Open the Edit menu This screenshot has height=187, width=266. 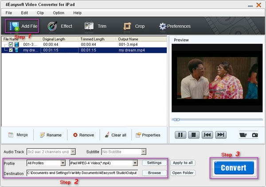click(24, 13)
